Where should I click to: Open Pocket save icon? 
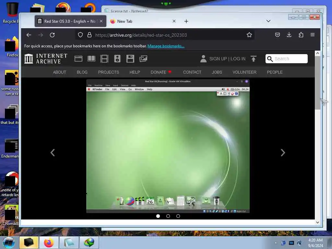tap(278, 35)
